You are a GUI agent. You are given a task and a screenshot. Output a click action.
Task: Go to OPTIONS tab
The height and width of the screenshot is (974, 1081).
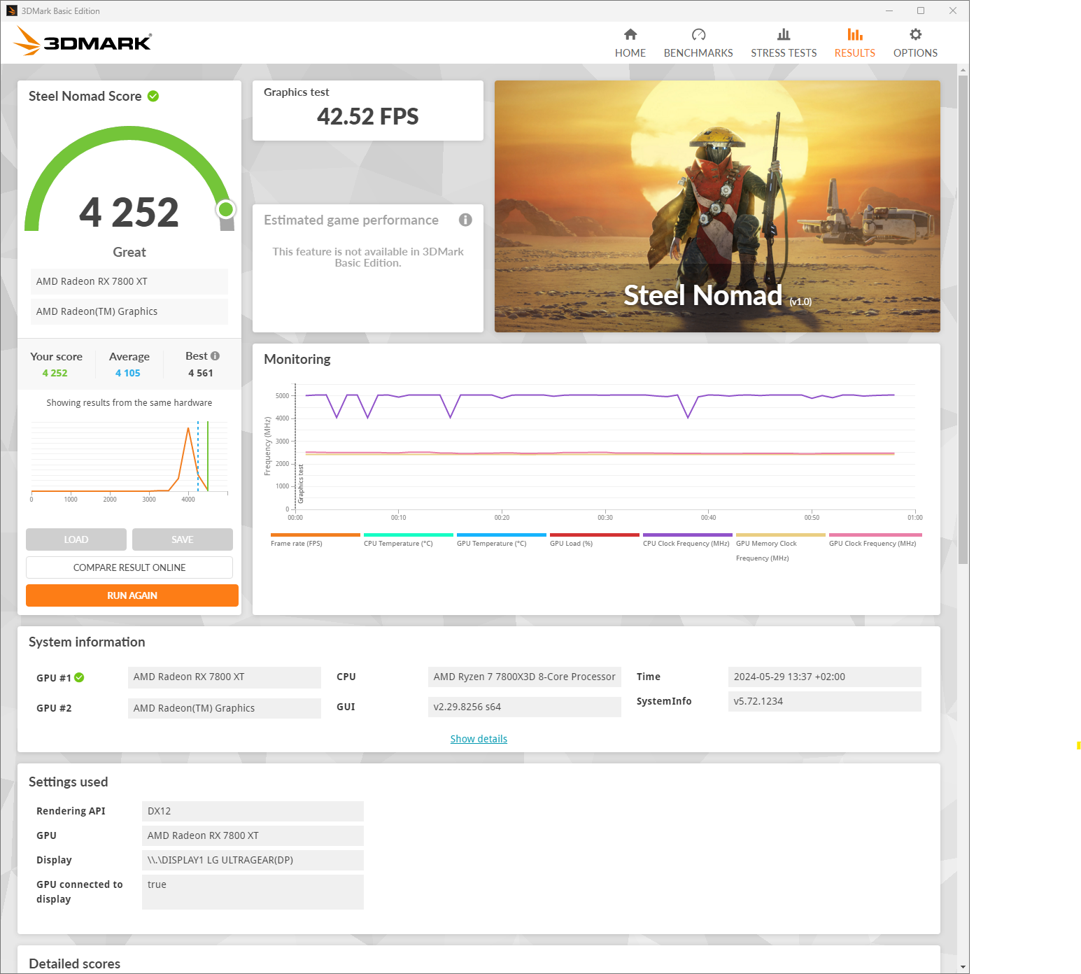tap(915, 43)
